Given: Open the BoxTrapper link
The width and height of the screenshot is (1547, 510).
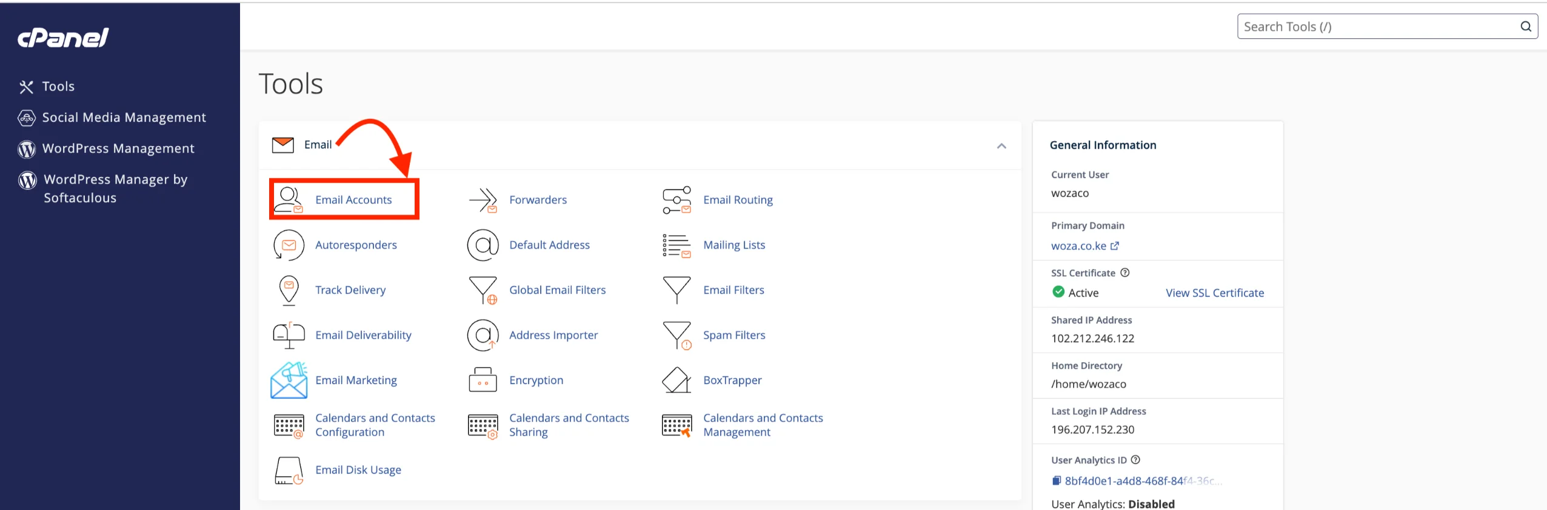Looking at the screenshot, I should point(732,380).
